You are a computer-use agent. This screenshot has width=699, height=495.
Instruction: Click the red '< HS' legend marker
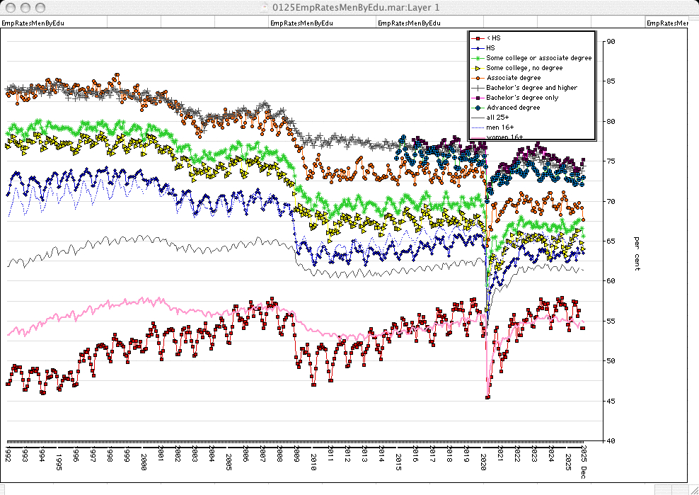coord(478,38)
